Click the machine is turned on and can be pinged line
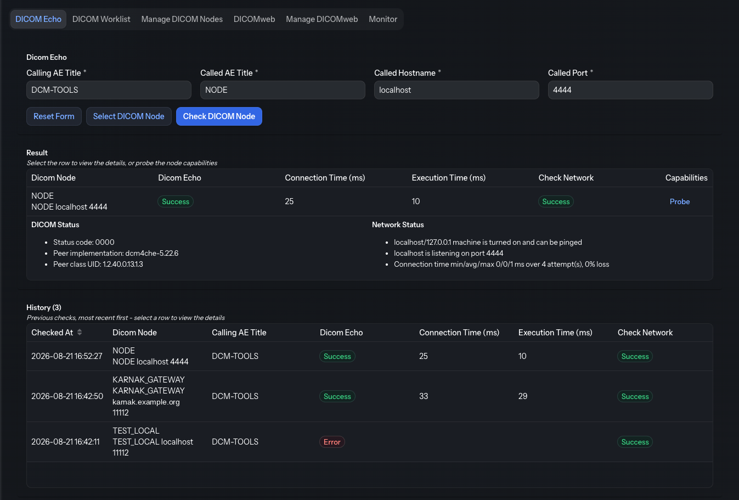This screenshot has width=739, height=500. 488,242
